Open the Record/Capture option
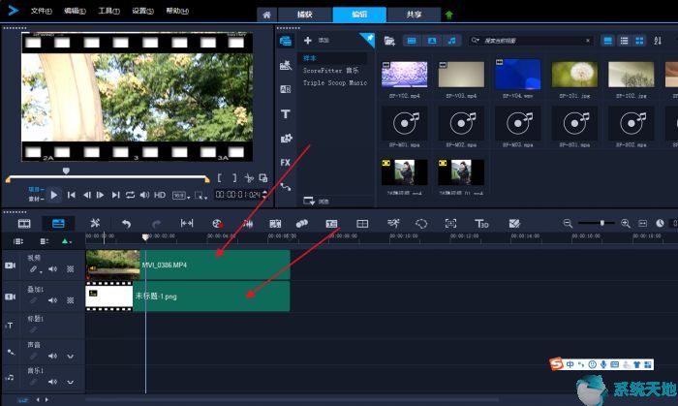This screenshot has height=406, width=678. point(218,224)
